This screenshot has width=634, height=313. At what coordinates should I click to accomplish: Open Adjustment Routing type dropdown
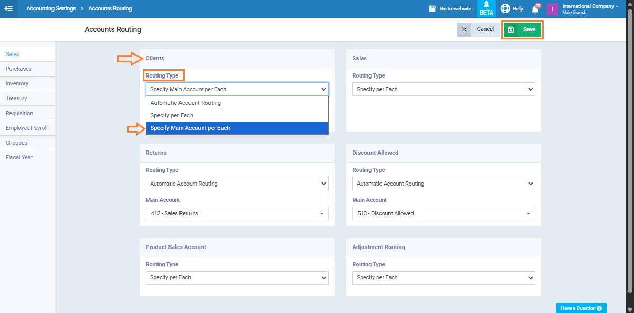tap(443, 277)
